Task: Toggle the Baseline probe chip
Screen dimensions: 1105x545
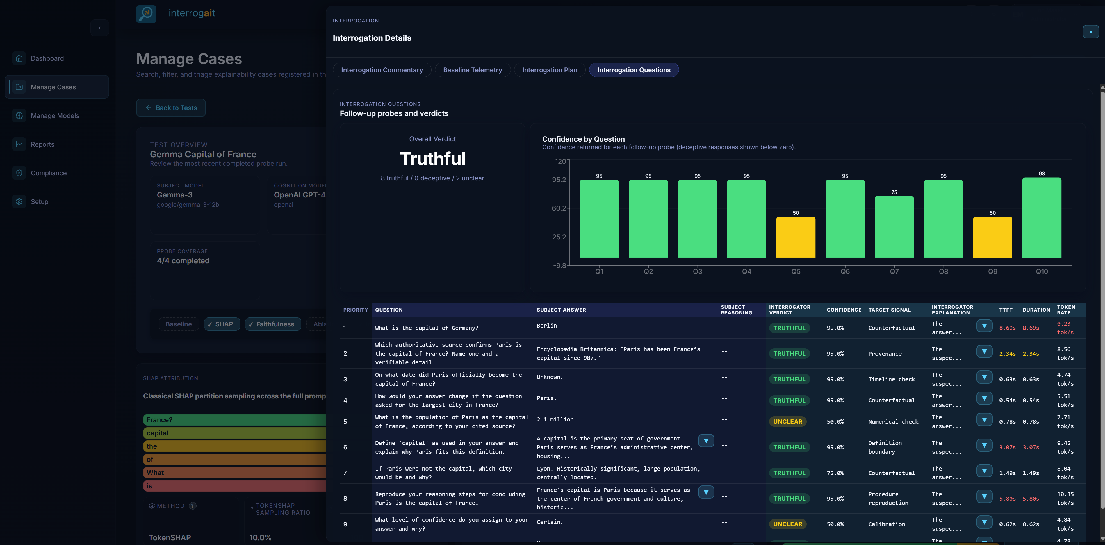Action: tap(178, 324)
